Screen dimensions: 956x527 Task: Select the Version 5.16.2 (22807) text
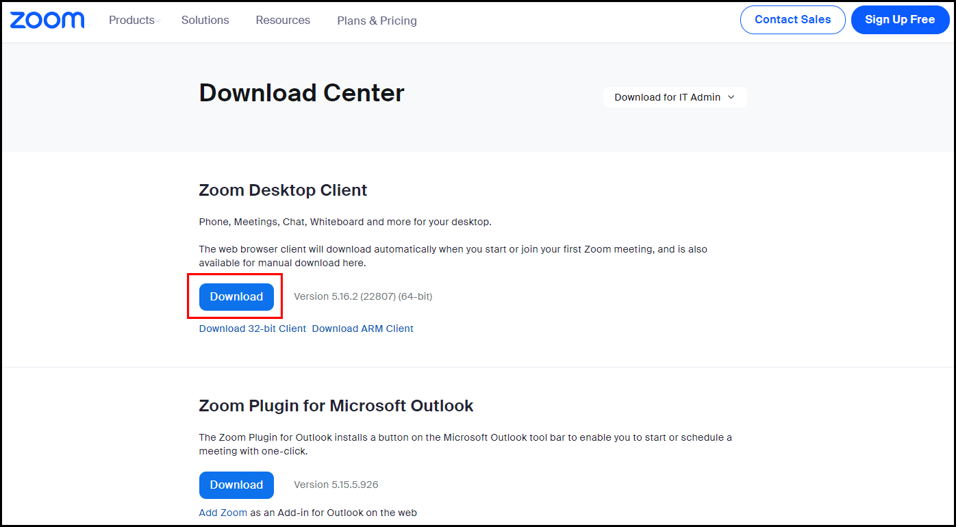[363, 297]
